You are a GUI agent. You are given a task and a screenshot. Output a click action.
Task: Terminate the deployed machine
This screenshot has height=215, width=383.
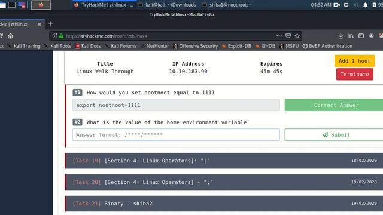click(354, 74)
